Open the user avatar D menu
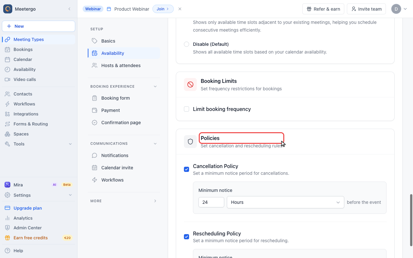This screenshot has height=258, width=413. point(396,9)
